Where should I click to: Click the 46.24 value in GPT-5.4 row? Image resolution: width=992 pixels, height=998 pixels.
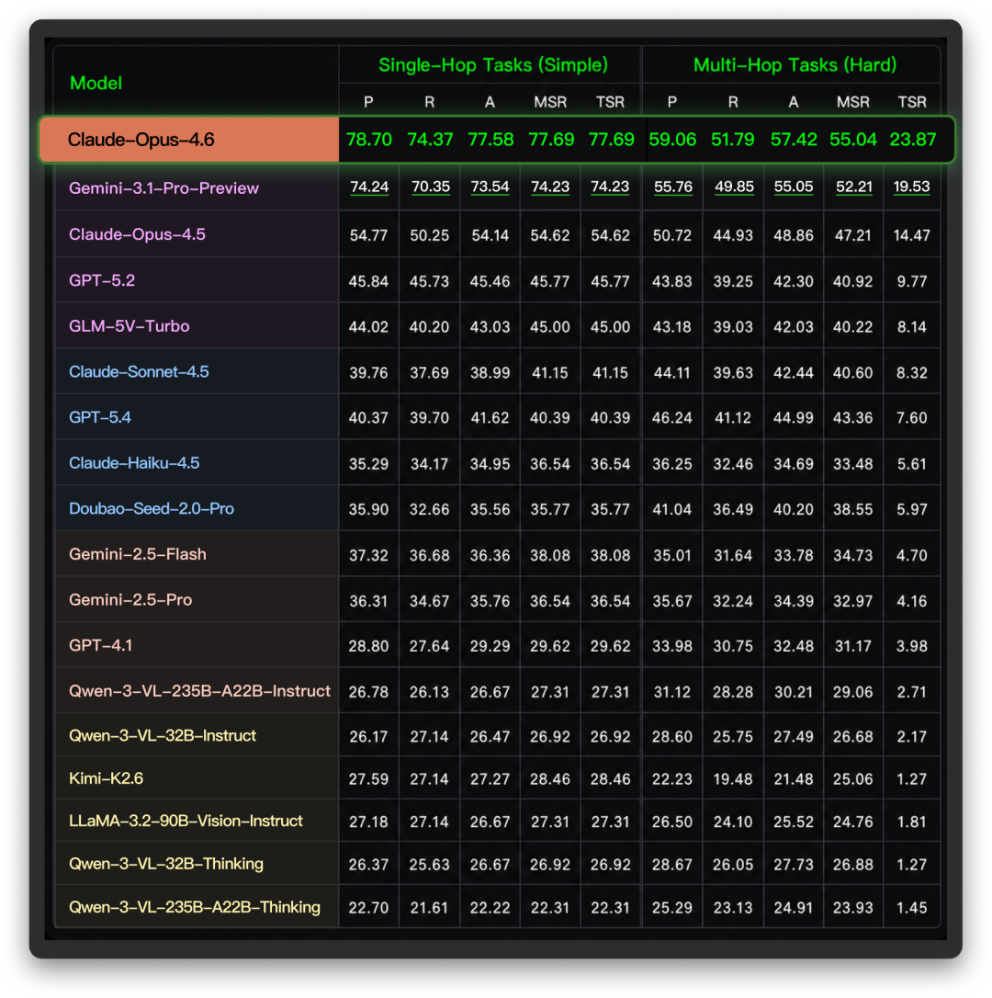pyautogui.click(x=672, y=418)
